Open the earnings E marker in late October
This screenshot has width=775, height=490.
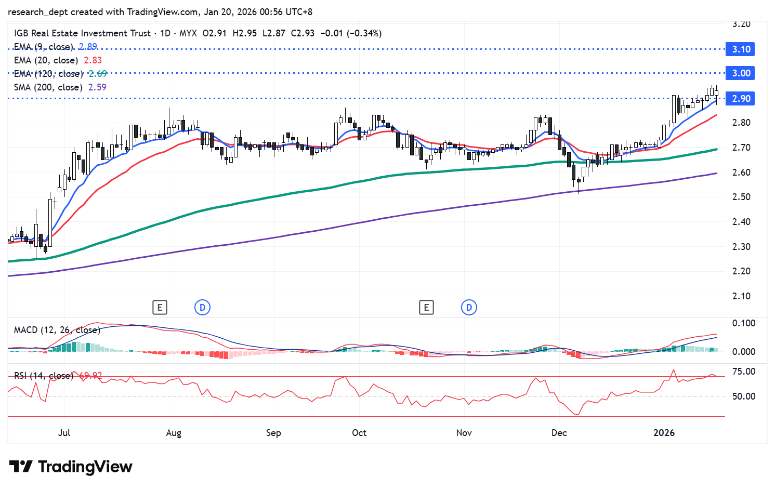coord(426,308)
